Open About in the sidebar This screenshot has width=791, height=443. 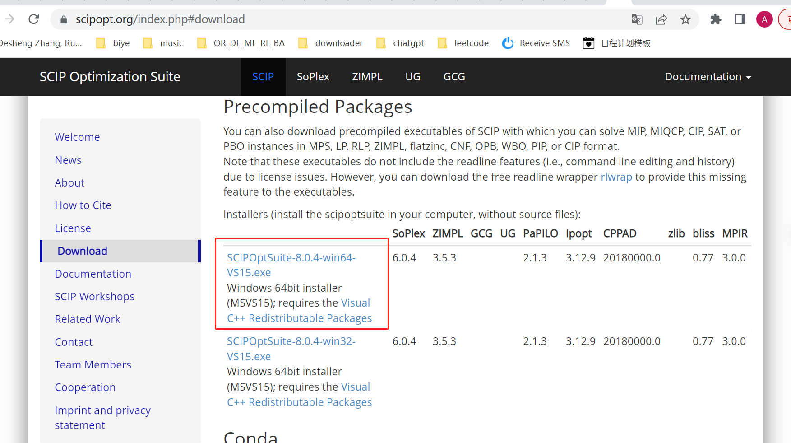pos(69,183)
